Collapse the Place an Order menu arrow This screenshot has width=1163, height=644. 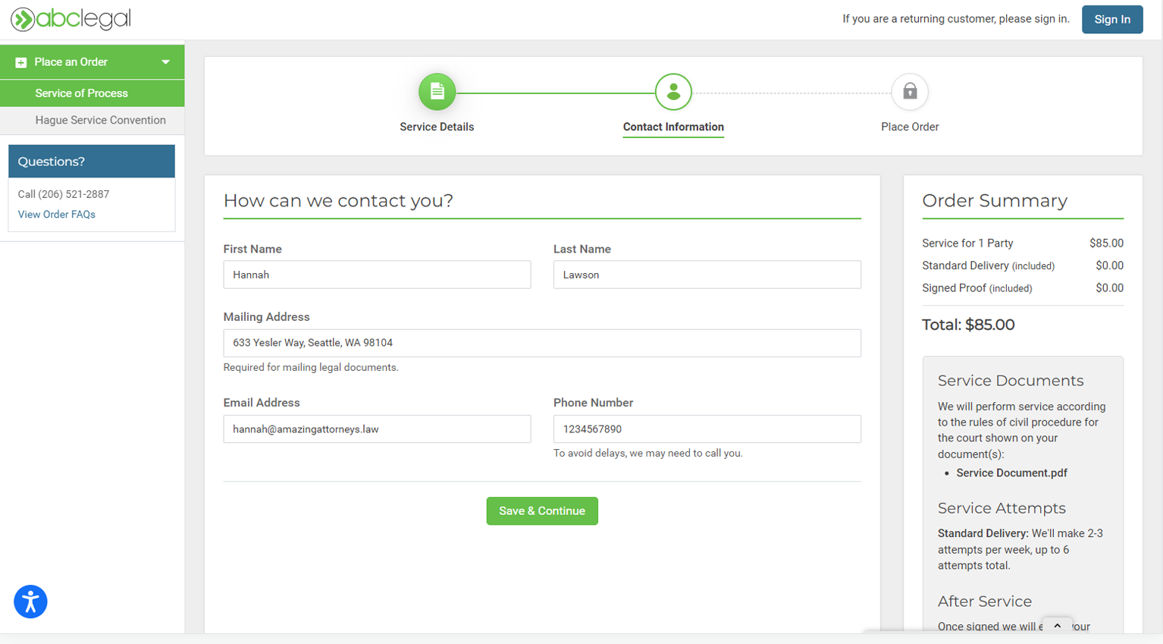coord(165,62)
